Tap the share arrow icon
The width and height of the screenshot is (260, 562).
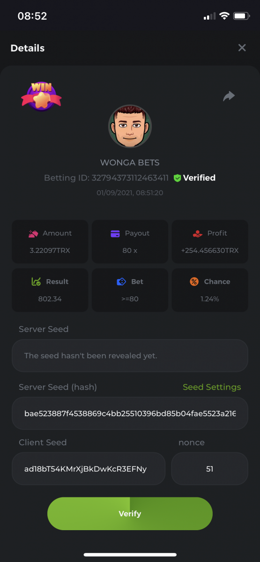[229, 96]
